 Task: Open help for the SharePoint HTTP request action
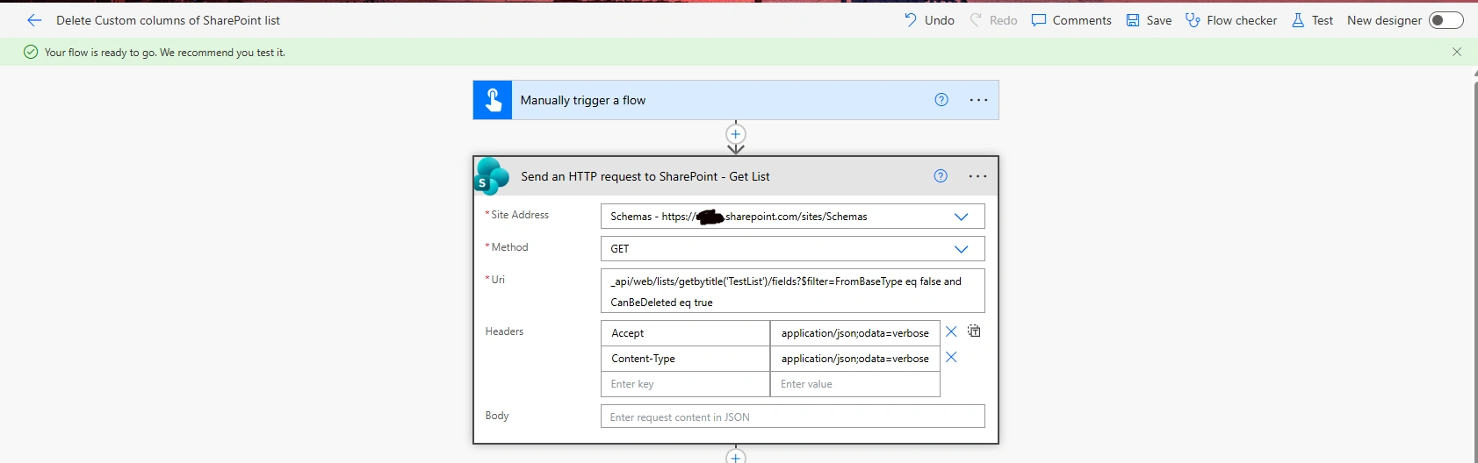(x=941, y=176)
